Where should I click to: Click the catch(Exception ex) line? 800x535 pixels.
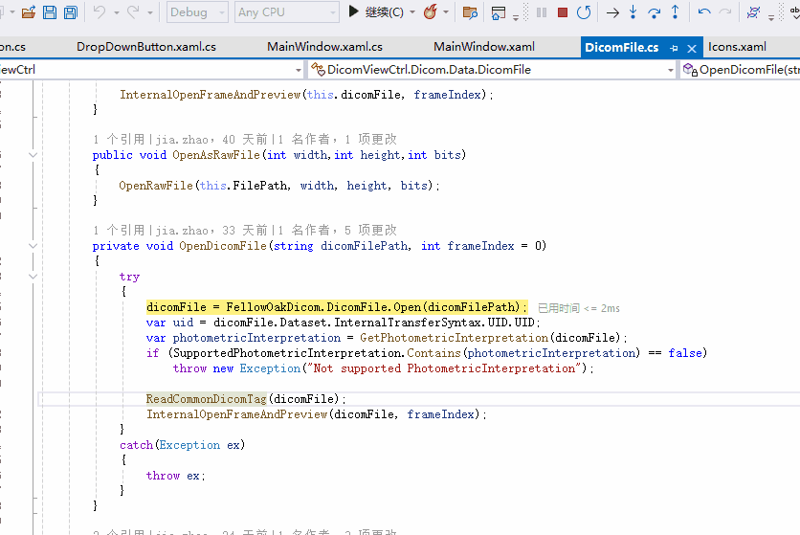[x=182, y=445]
